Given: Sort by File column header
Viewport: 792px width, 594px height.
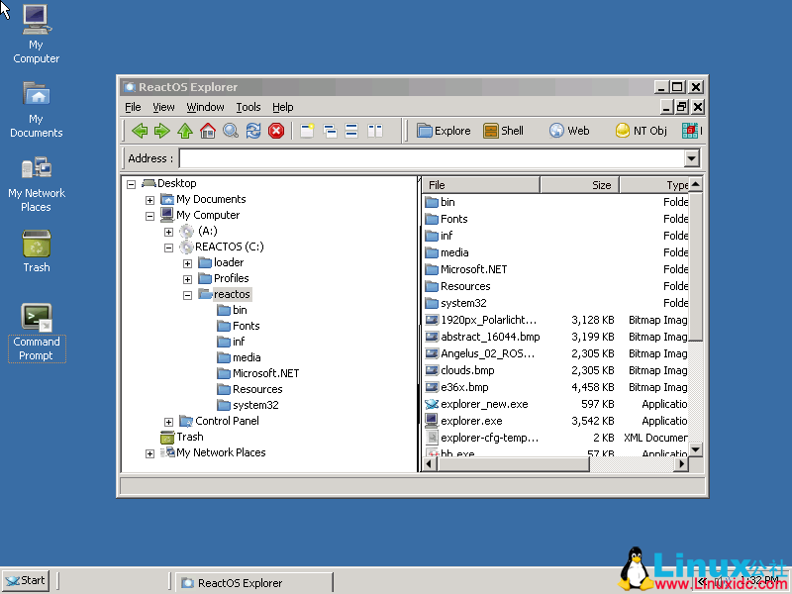Looking at the screenshot, I should [481, 185].
